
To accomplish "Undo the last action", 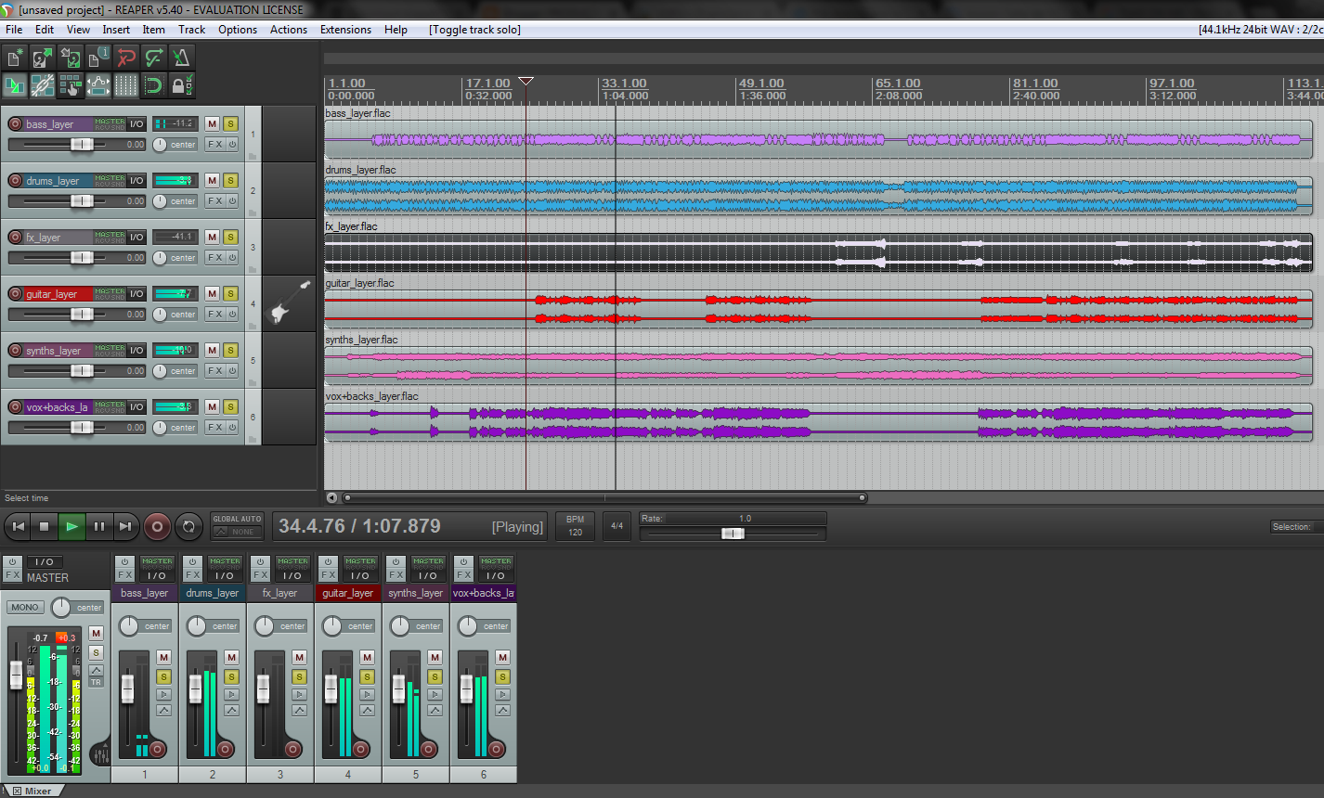I will coord(125,57).
